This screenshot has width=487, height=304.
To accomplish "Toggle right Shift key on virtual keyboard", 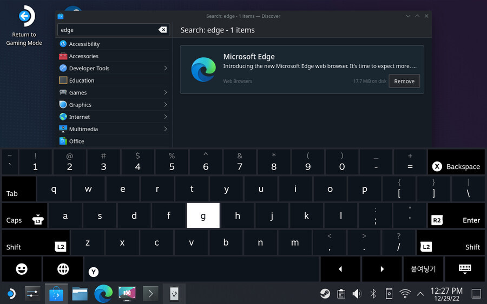I will click(451, 242).
